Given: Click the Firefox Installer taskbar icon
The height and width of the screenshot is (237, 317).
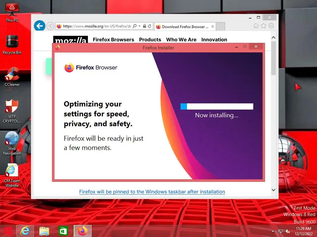Looking at the screenshot, I should coord(82,231).
